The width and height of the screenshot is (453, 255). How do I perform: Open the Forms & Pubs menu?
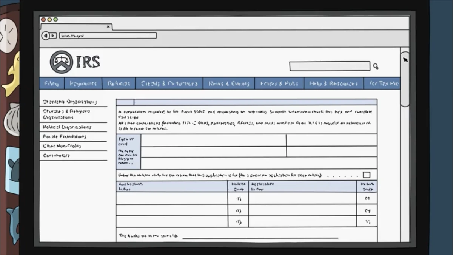click(x=279, y=83)
